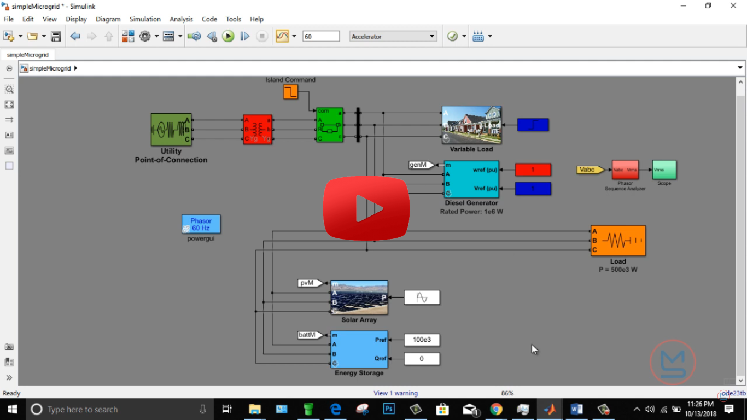The width and height of the screenshot is (747, 420).
Task: Expand the address bar dropdown arrow
Action: coord(740,68)
